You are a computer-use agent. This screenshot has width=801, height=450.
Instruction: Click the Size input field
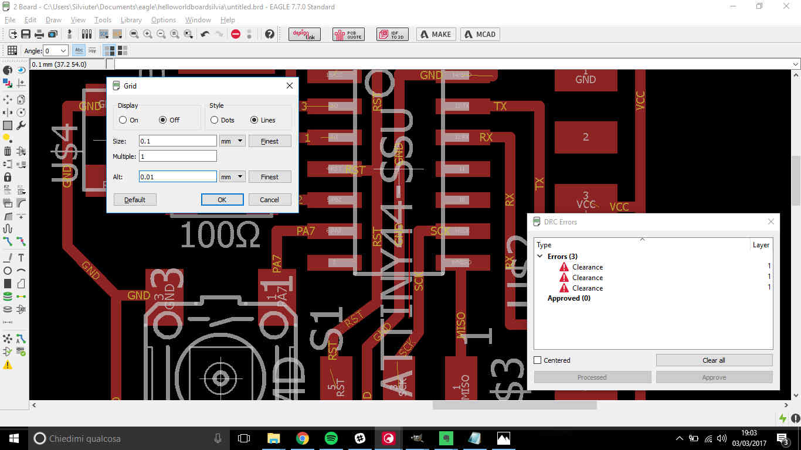[178, 141]
